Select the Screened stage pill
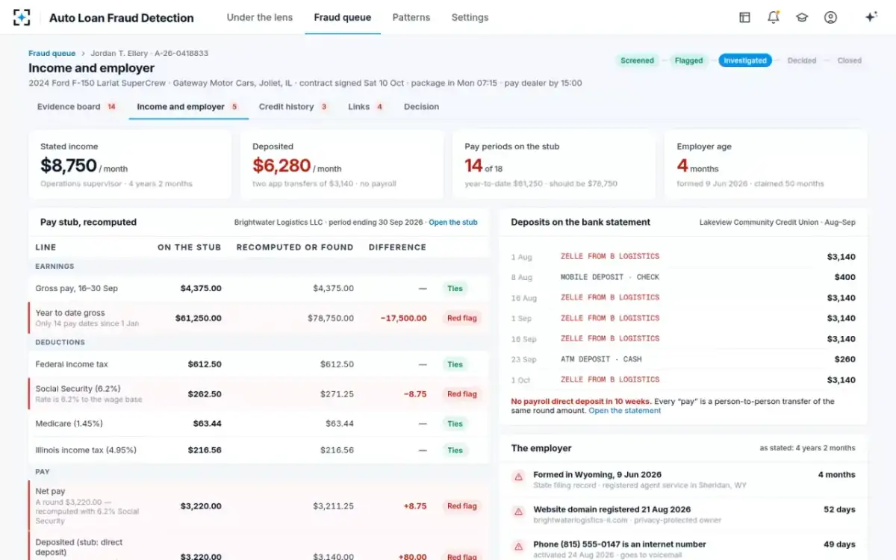896x560 pixels. tap(637, 60)
